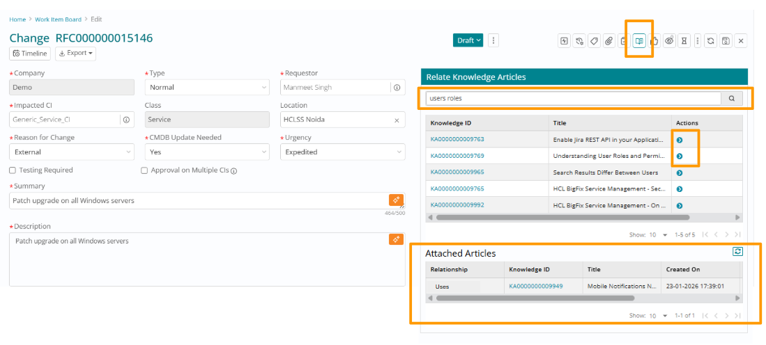Open the Reason for Change dropdown
The image size is (766, 345).
(x=72, y=152)
